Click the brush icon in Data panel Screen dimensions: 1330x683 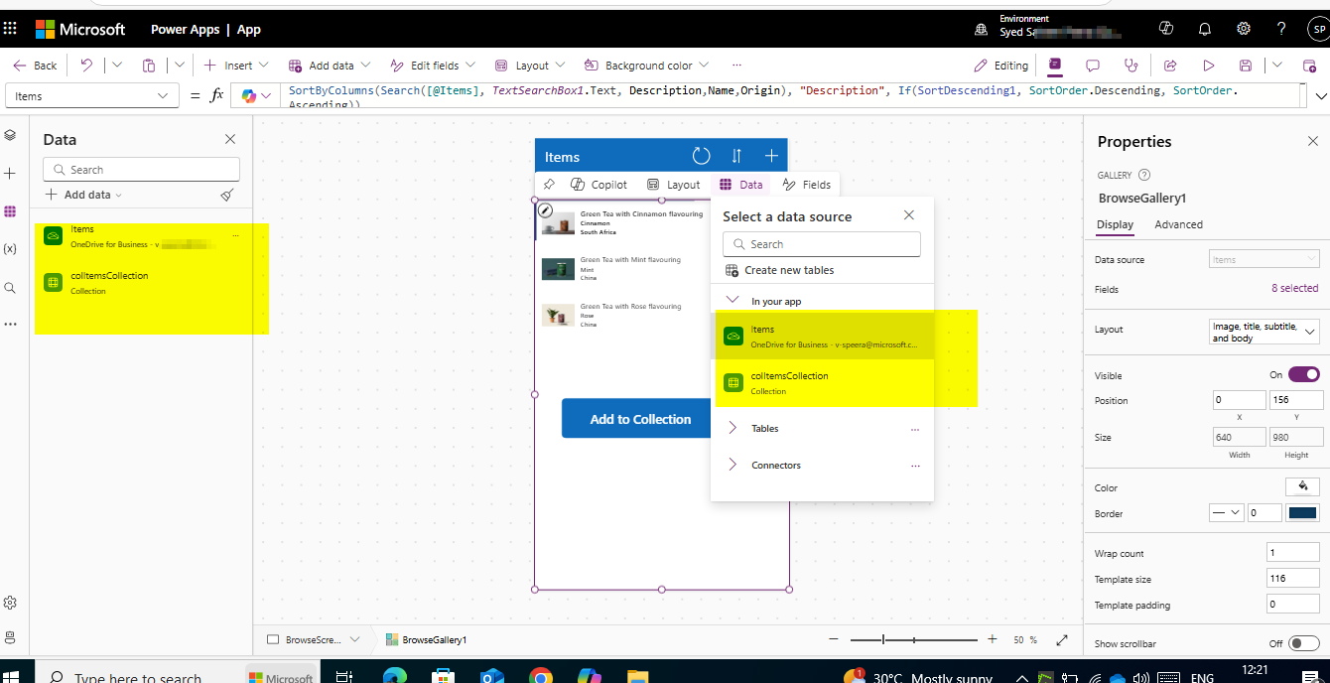(x=227, y=195)
